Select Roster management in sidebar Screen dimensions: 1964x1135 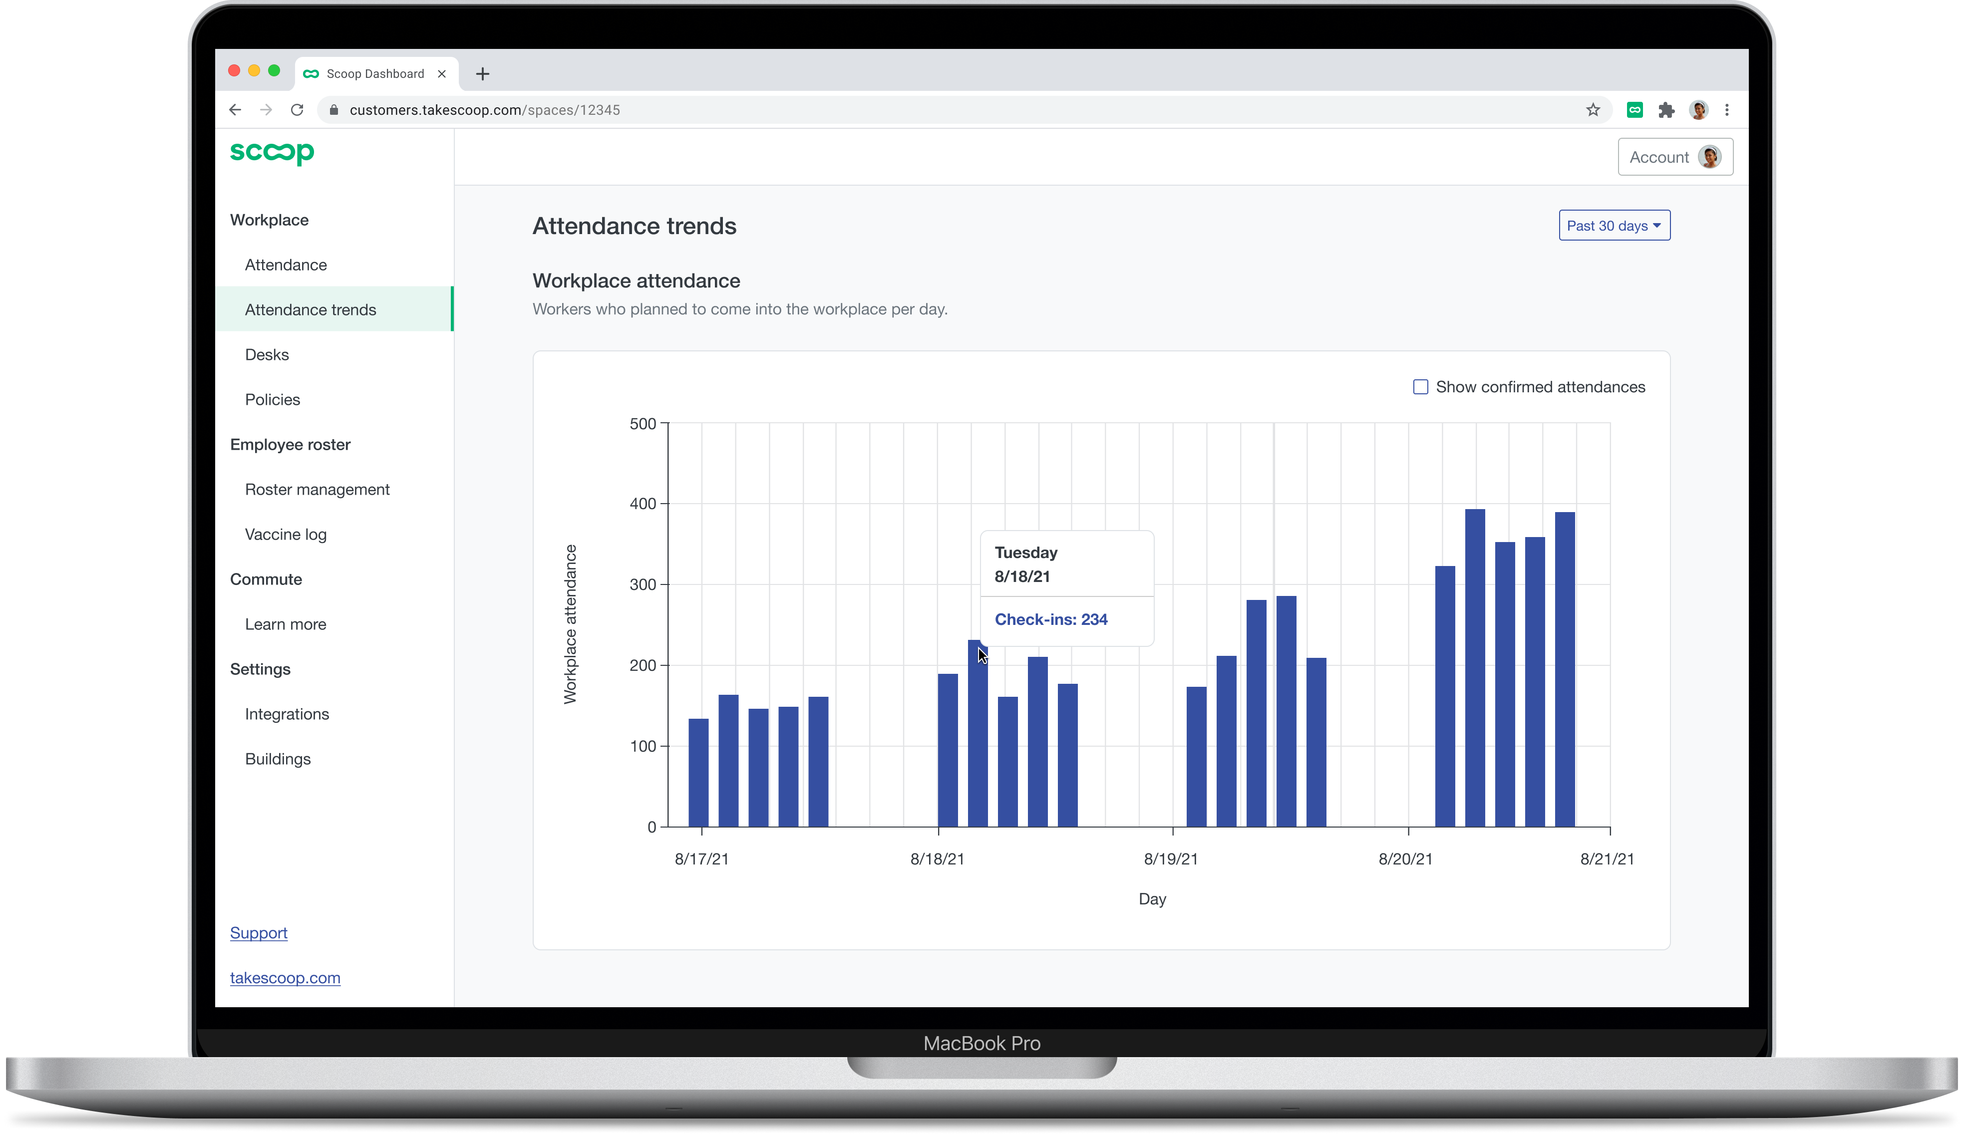click(x=317, y=489)
